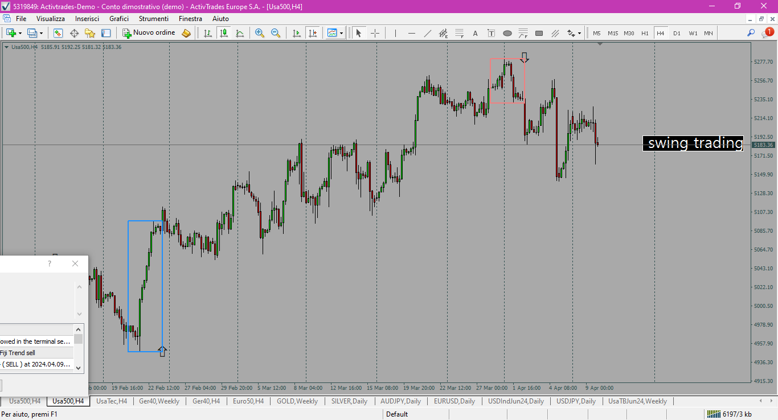
Task: Switch to the Ger40,Weekly chart tab
Action: tap(159, 401)
